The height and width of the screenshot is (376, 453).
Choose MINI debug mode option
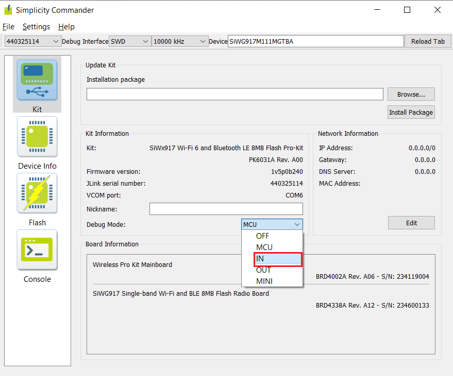[x=272, y=281]
